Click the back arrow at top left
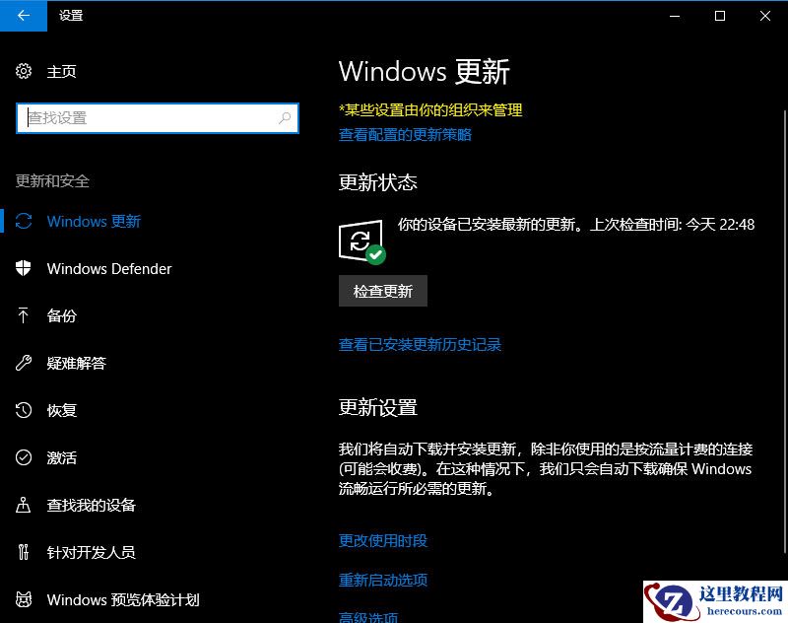The width and height of the screenshot is (788, 623). [x=22, y=16]
